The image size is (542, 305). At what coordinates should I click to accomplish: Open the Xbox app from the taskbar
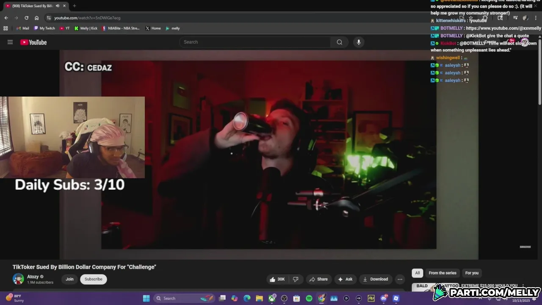tap(272, 298)
